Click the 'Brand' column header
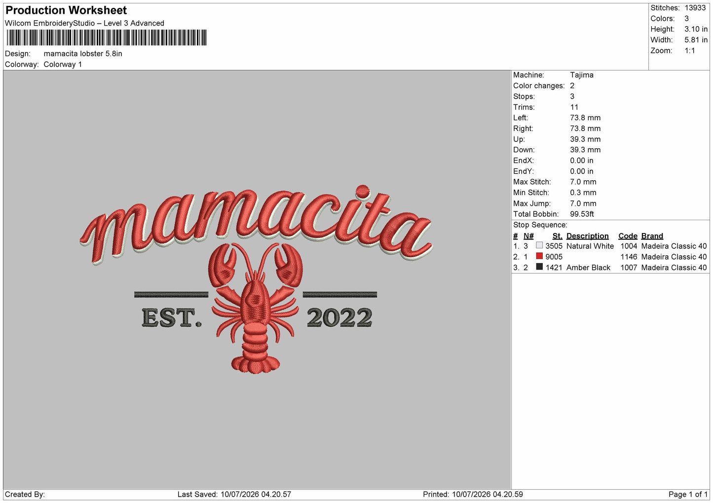The width and height of the screenshot is (713, 503). (652, 236)
